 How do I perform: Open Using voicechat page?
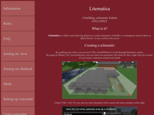pyautogui.click(x=18, y=111)
